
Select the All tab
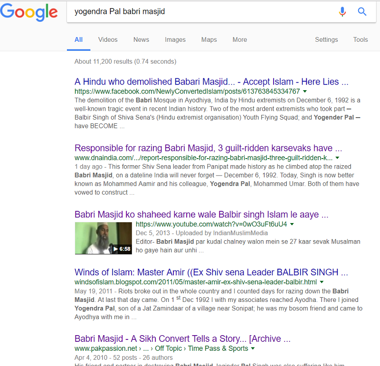pyautogui.click(x=78, y=39)
